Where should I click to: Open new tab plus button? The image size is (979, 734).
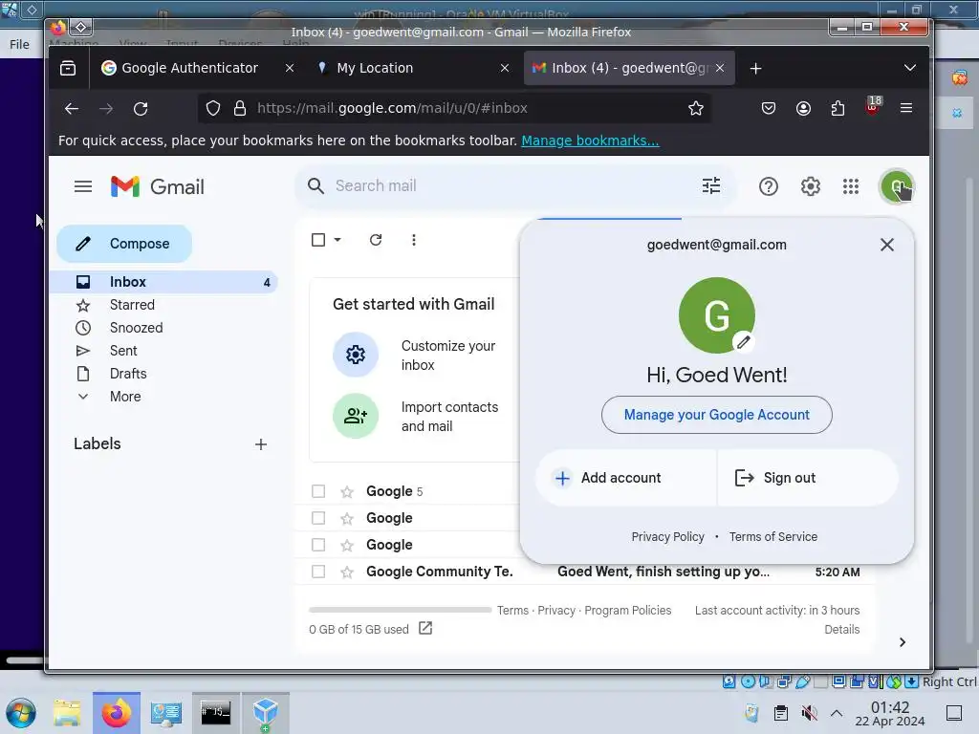pos(755,68)
